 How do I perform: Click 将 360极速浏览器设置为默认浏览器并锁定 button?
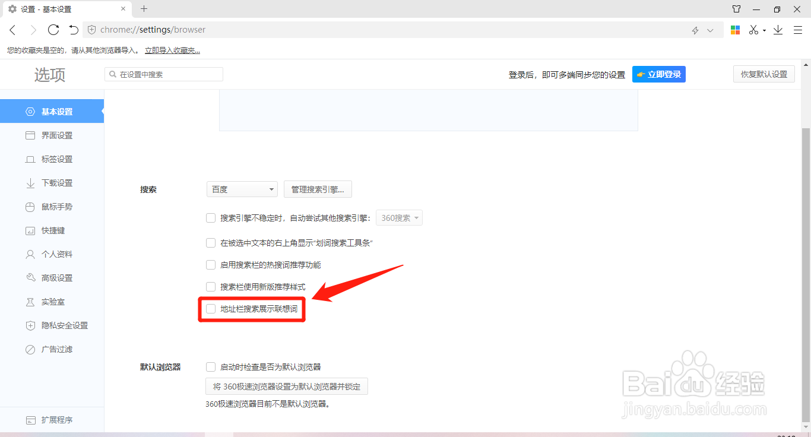point(287,387)
